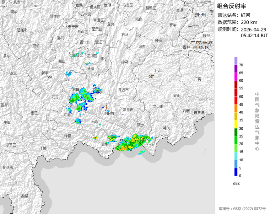Image resolution: width=270 pixels, height=214 pixels.
Task: Pick the yellow 30–35 dBZ legend swatch
Action: tap(236, 124)
